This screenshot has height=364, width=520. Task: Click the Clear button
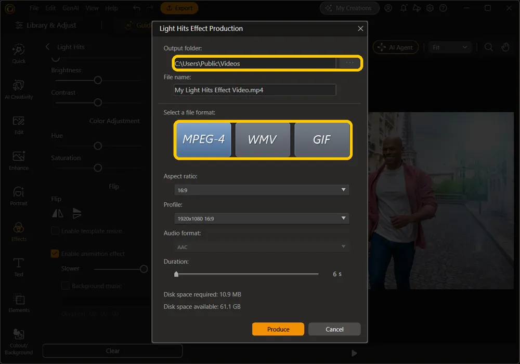pos(112,350)
